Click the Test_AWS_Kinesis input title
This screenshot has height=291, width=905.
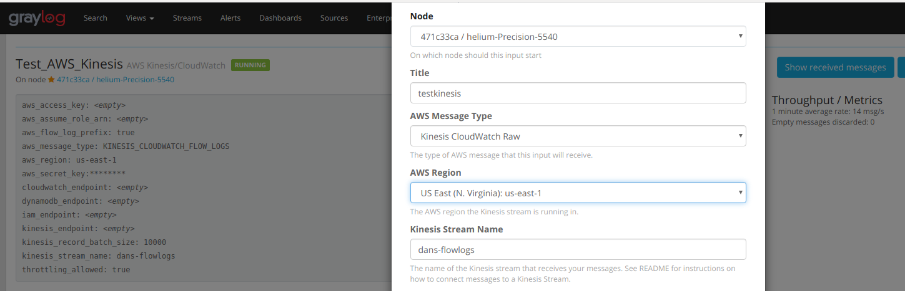tap(69, 64)
